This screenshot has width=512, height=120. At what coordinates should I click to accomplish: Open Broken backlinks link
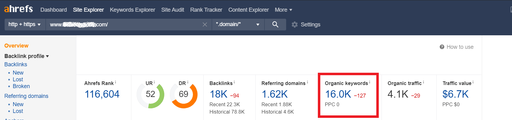tap(21, 86)
